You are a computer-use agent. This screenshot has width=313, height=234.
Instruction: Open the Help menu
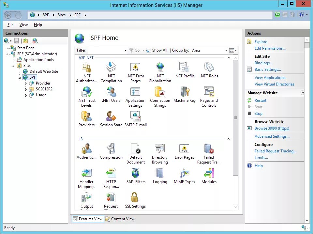coord(38,25)
